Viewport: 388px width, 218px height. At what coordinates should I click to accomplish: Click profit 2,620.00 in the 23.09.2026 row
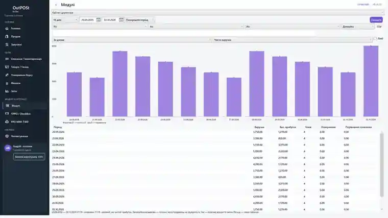pos(283,152)
